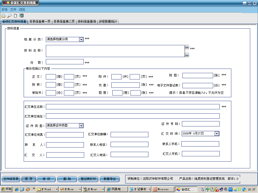Open the 汇交时间 date picker dropdown

[217, 134]
